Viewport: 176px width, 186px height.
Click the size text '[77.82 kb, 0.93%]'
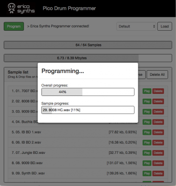pos(122,132)
